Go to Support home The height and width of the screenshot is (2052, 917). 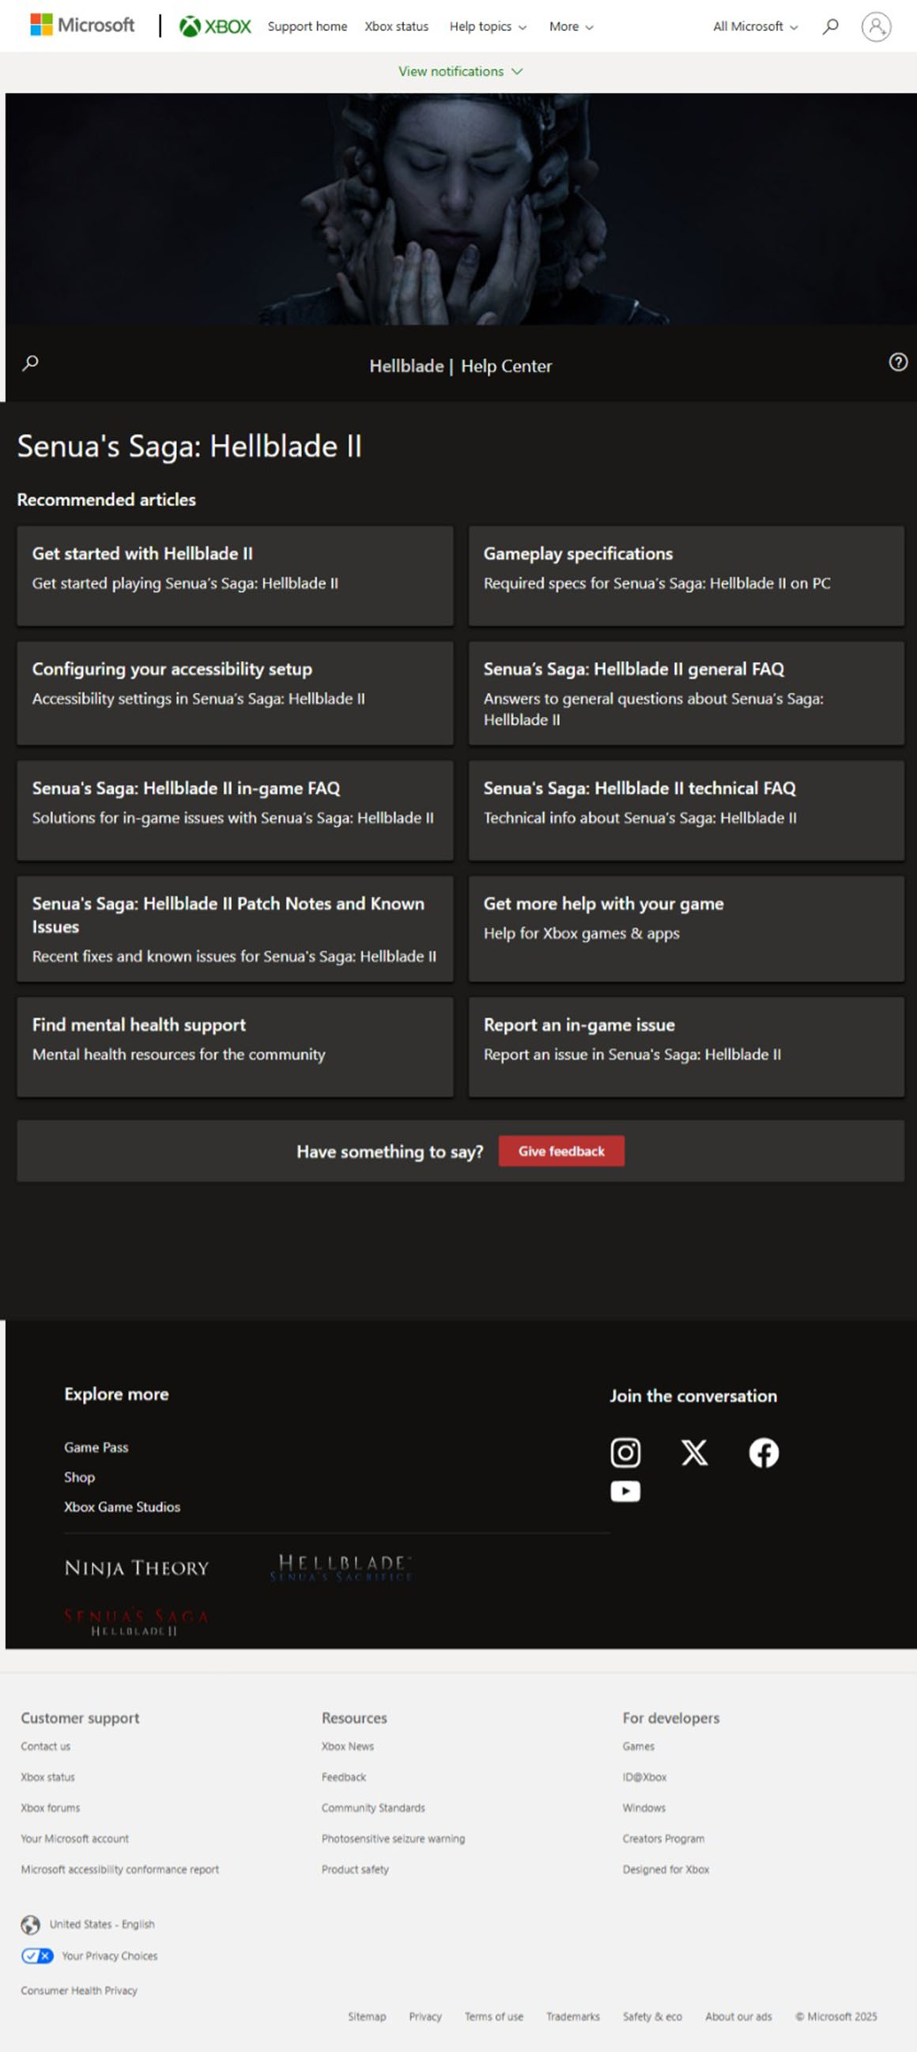point(307,26)
